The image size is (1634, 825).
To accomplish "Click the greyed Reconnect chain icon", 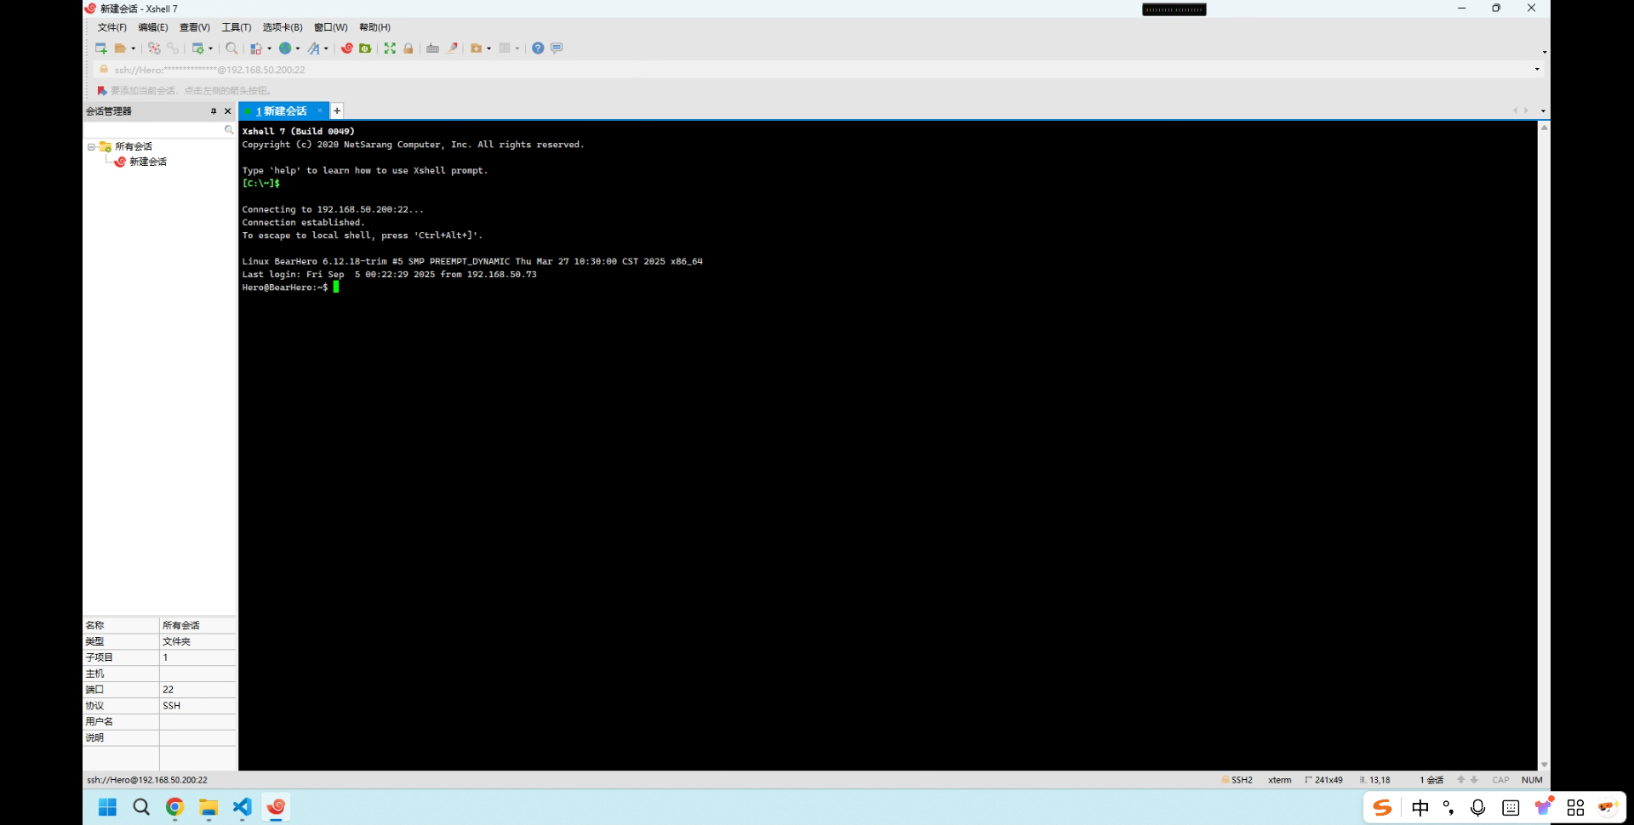I will coord(173,48).
